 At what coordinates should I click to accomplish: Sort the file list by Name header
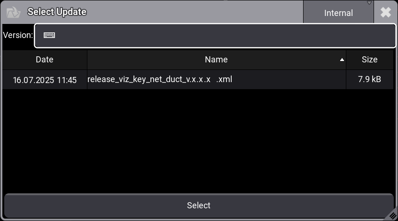216,60
